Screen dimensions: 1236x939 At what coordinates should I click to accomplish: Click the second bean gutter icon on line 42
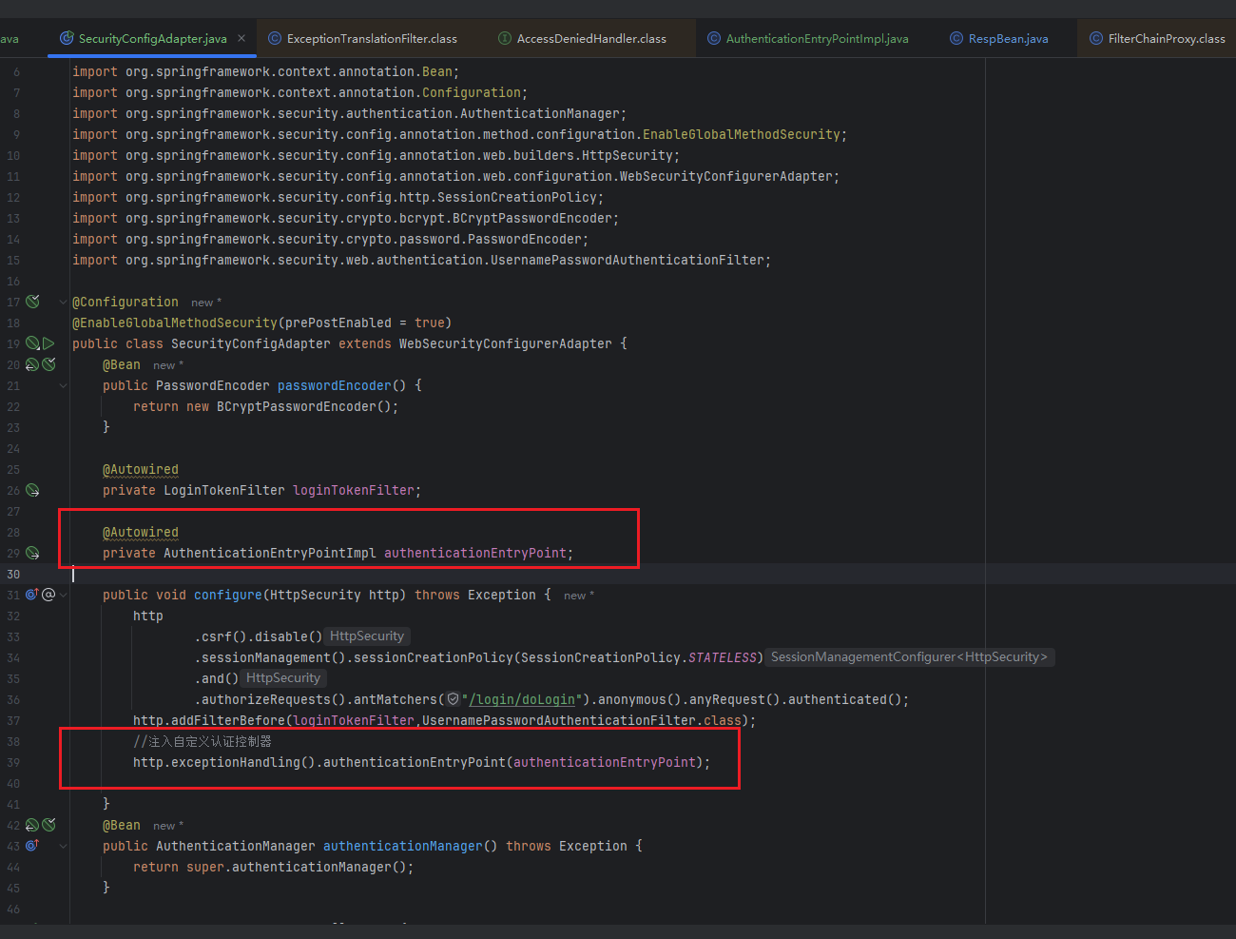pos(48,825)
